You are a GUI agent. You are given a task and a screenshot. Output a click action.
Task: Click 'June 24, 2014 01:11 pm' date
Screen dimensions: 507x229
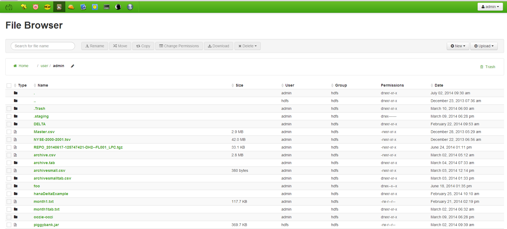(x=451, y=147)
